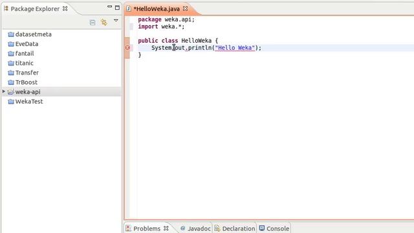Maximize the Package Explorer panel
The width and height of the screenshot is (414, 233).
pos(117,7)
